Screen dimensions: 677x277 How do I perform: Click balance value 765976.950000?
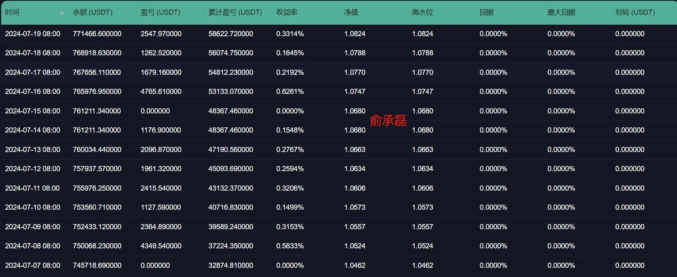(x=97, y=92)
